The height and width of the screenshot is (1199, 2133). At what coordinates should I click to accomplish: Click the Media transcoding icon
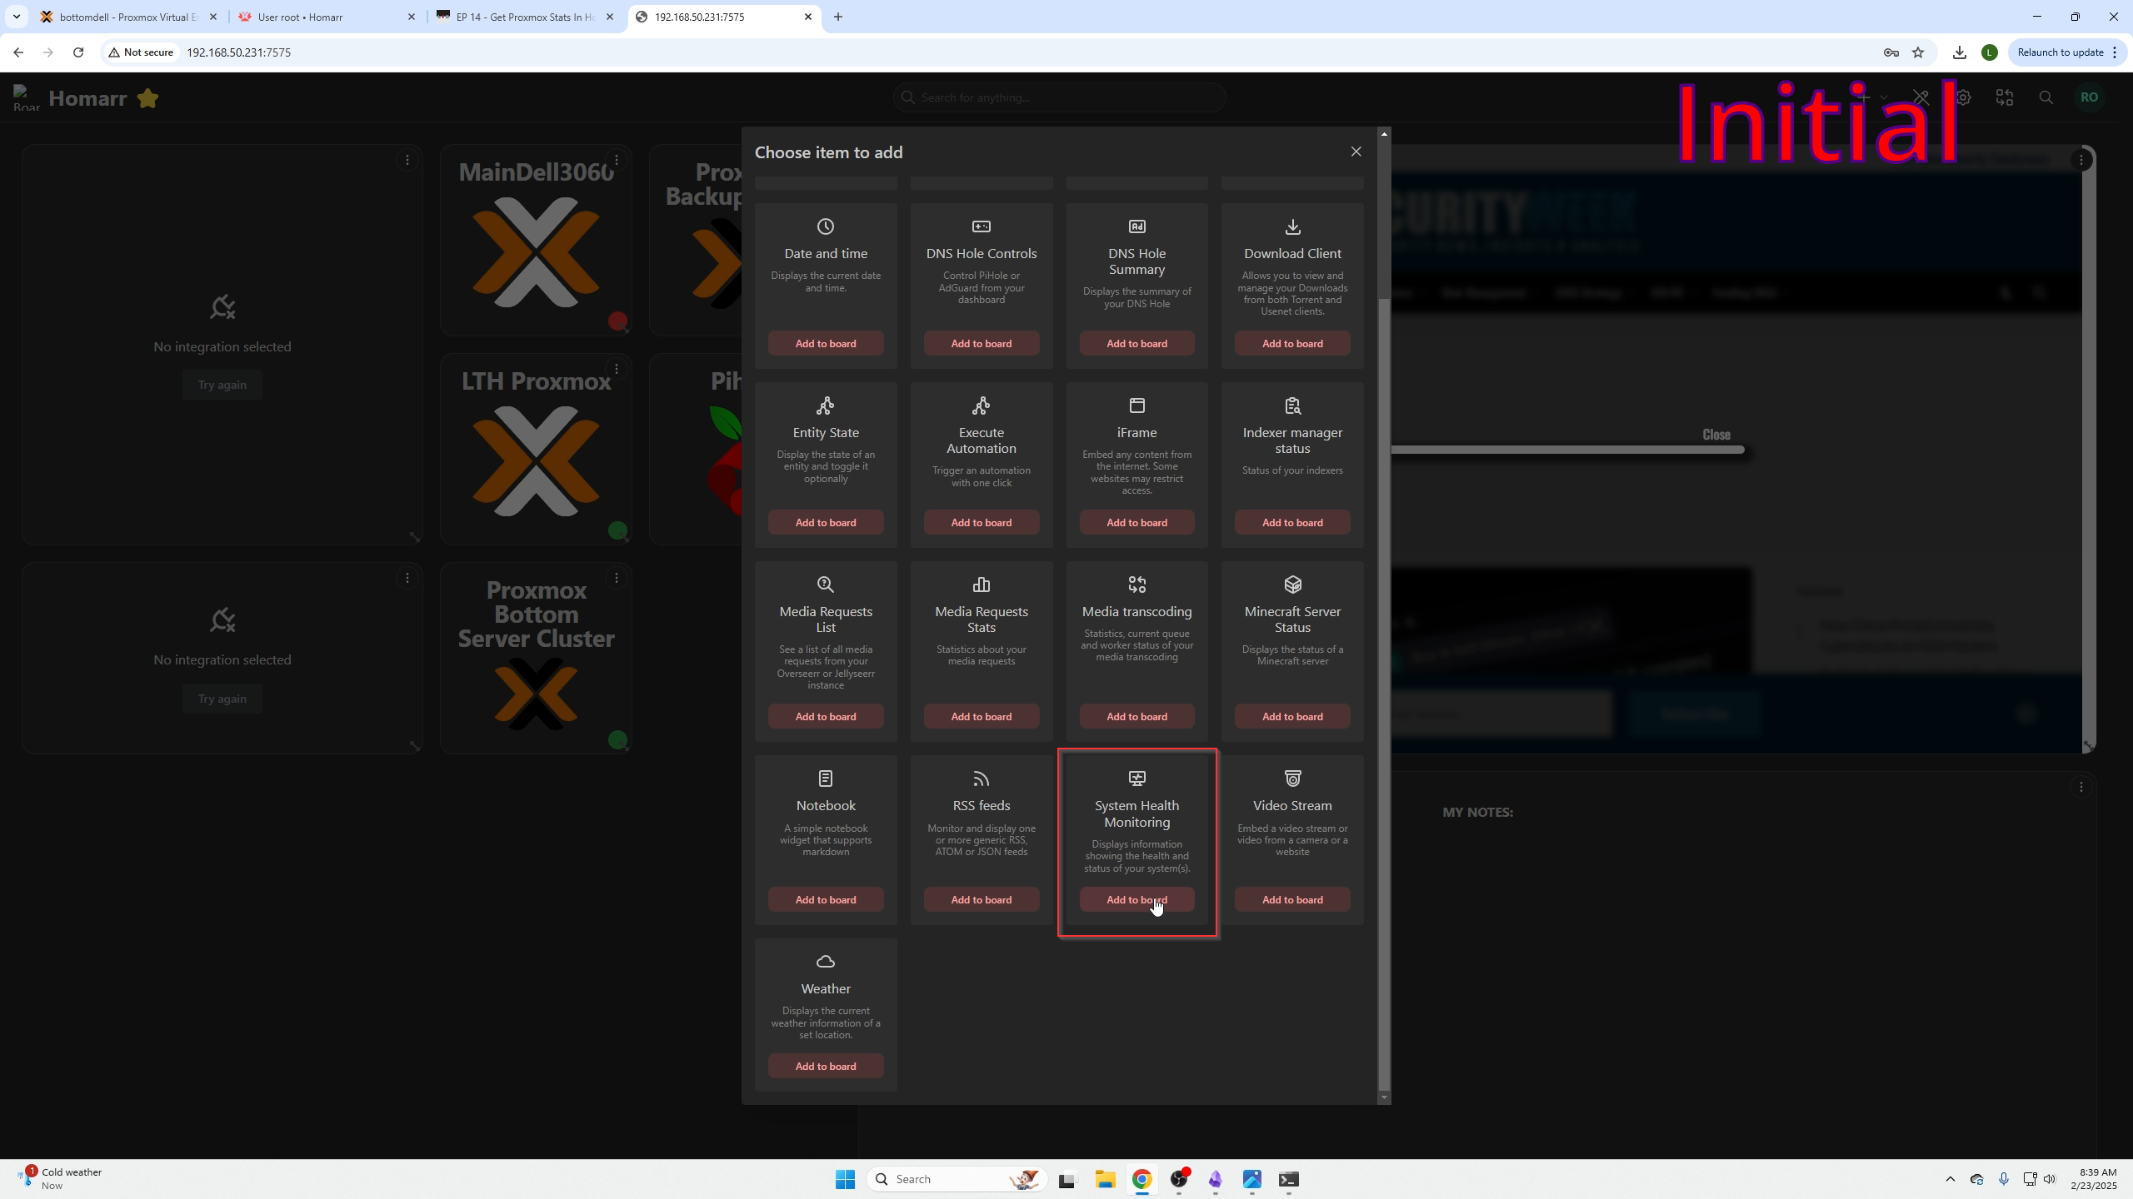coord(1136,585)
